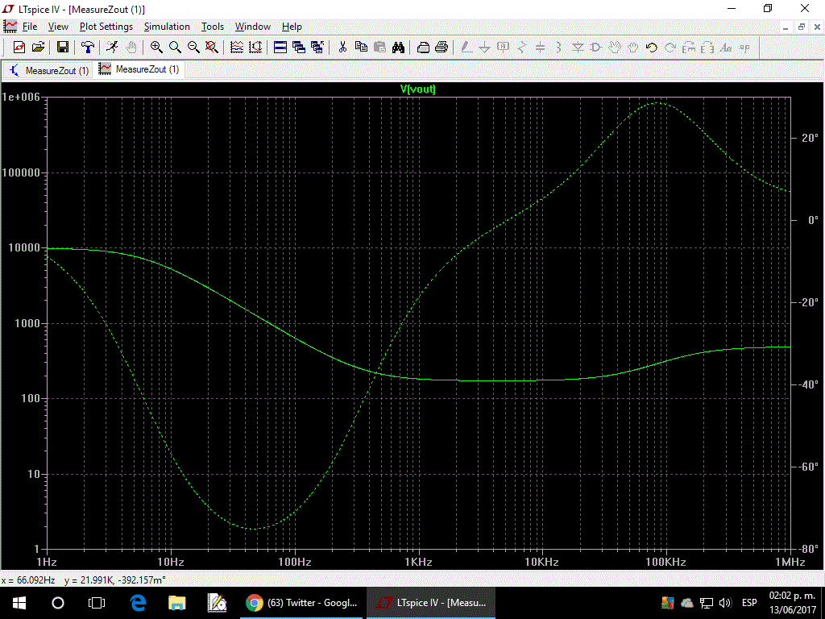Click the Autorange axes icon

(255, 48)
